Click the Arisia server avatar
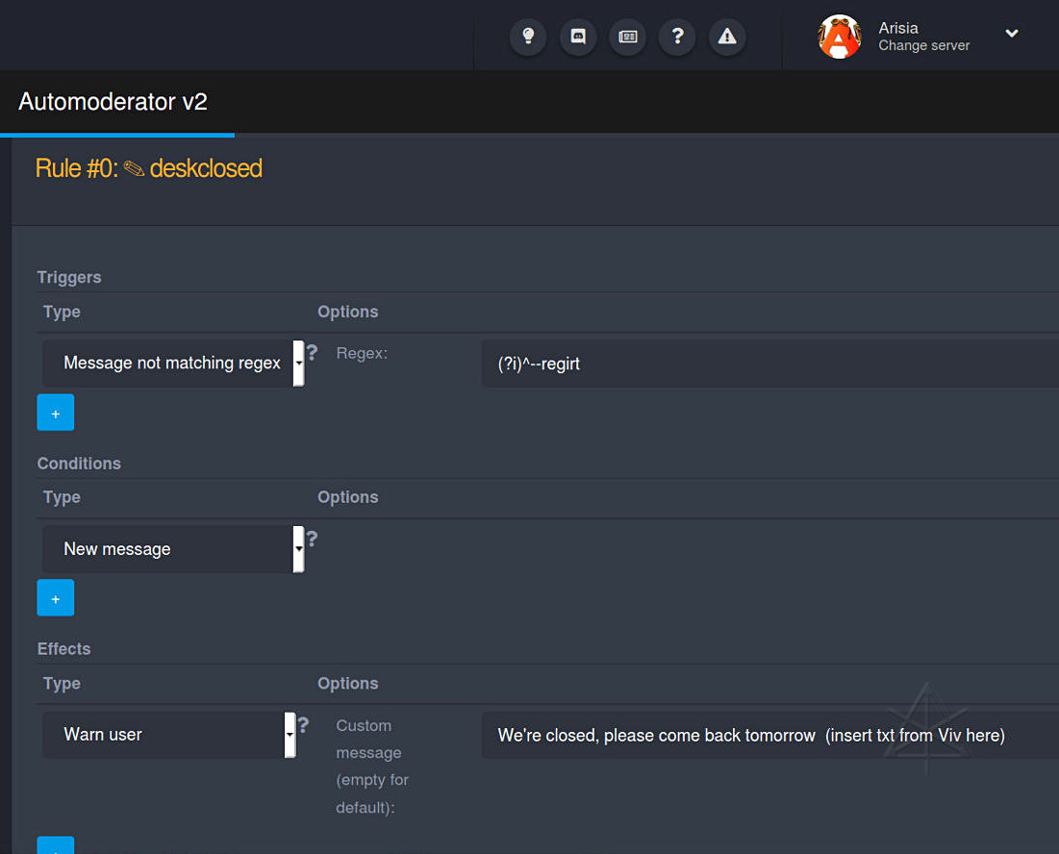This screenshot has width=1059, height=854. tap(839, 37)
